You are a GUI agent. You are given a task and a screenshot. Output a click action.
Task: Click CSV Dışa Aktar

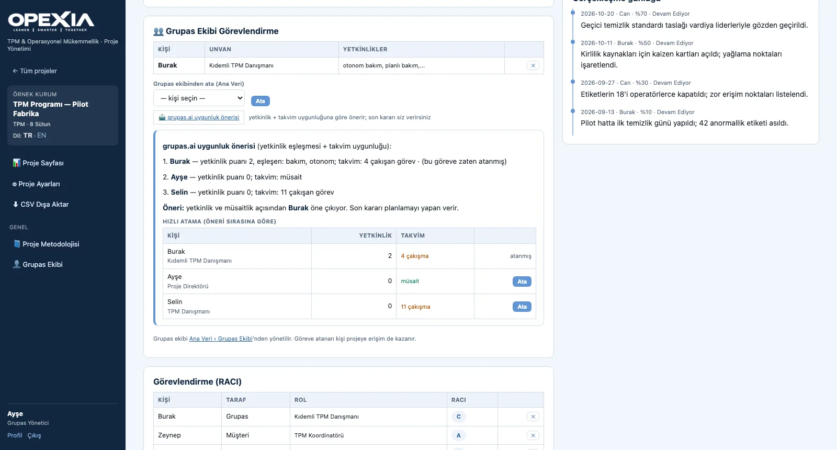[41, 205]
